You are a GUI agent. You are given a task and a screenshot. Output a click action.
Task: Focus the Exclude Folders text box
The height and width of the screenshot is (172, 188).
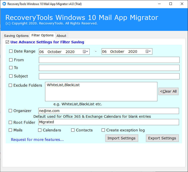pos(101,92)
